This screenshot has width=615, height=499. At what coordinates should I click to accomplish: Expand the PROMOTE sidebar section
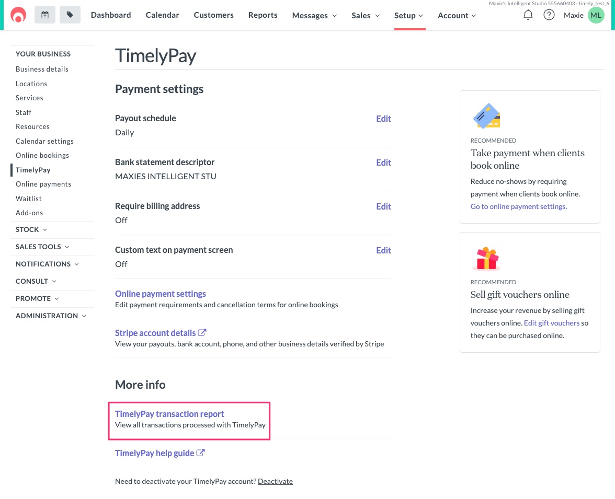pos(37,298)
